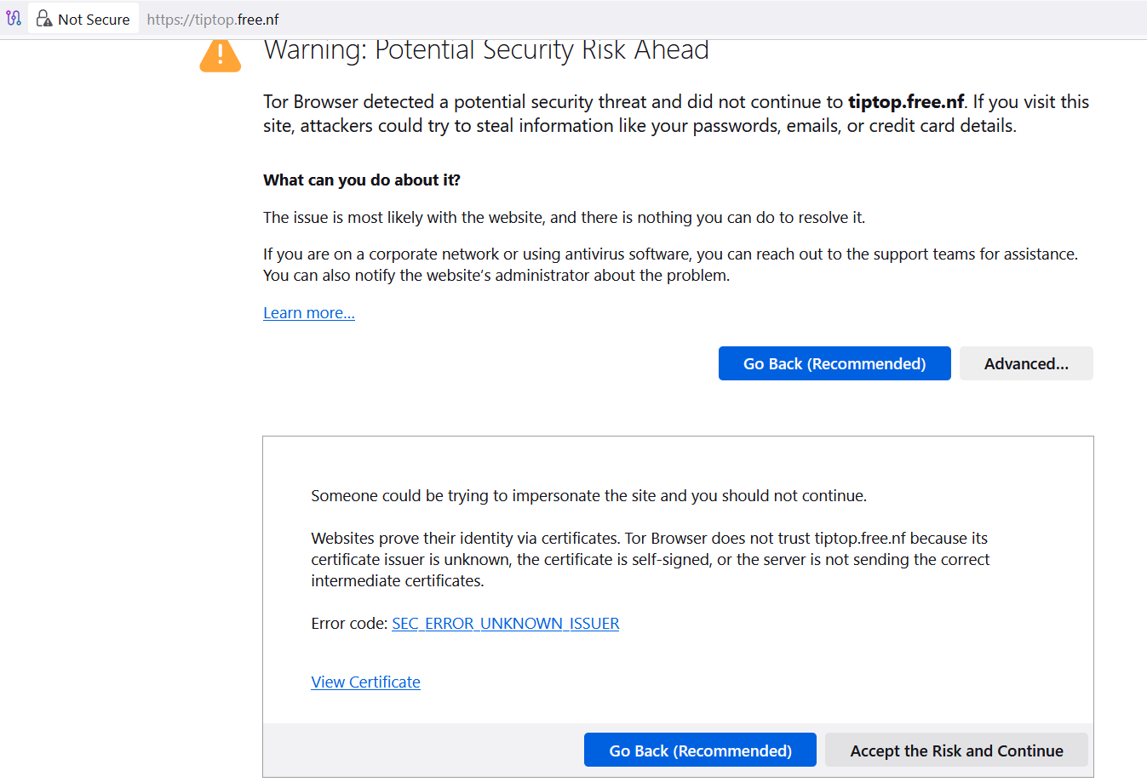This screenshot has height=782, width=1147.
Task: Toggle the Advanced... details button
Action: coord(1025,363)
